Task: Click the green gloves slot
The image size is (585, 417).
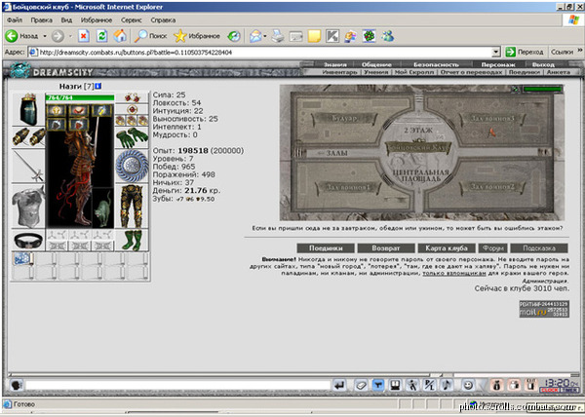Action: click(132, 137)
